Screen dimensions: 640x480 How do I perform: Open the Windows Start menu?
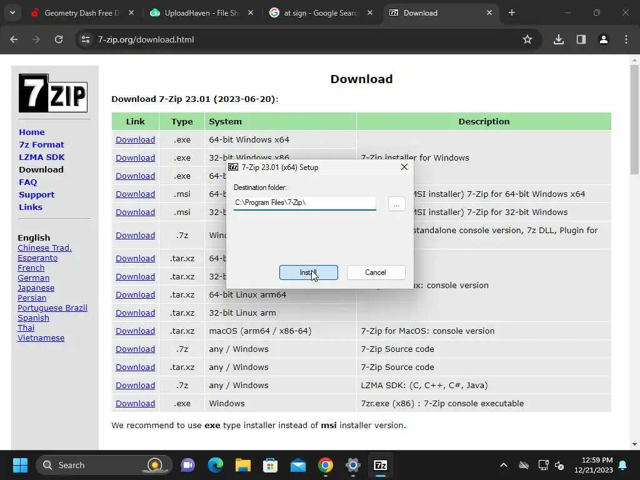click(x=20, y=465)
